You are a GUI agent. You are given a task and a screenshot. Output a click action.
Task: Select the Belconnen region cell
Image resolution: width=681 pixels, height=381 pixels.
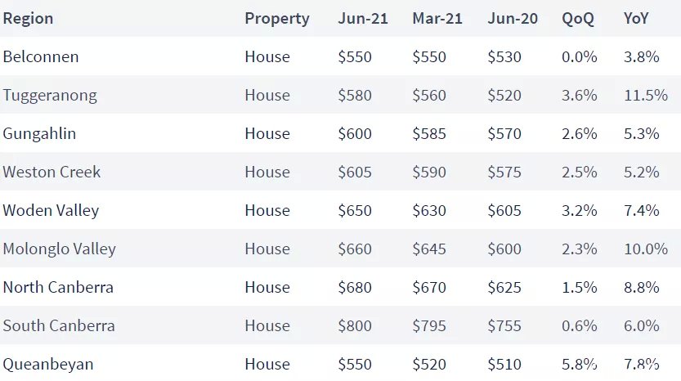(41, 57)
